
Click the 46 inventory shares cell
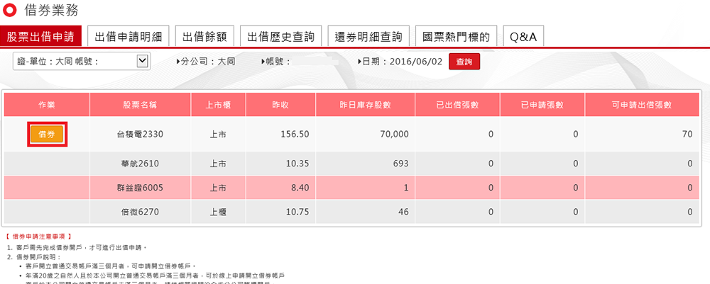point(366,211)
